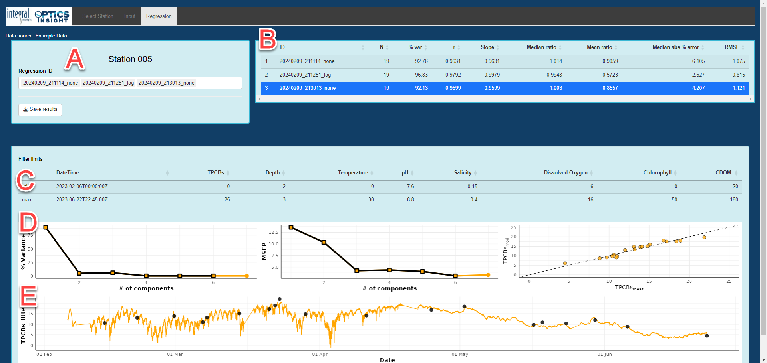Open the Regression tab
The image size is (767, 363).
point(159,16)
